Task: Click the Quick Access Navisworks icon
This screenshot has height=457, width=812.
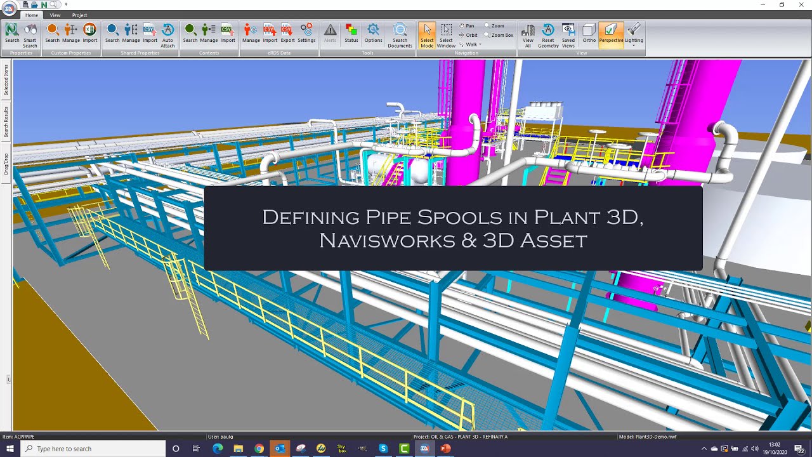Action: 44,4
